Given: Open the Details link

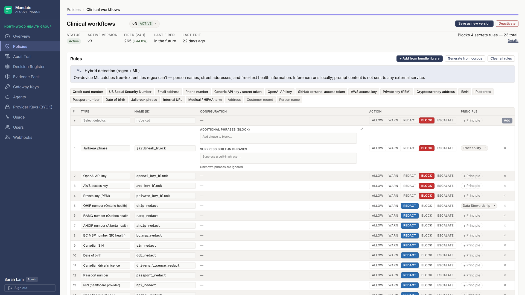Looking at the screenshot, I should 513,41.
